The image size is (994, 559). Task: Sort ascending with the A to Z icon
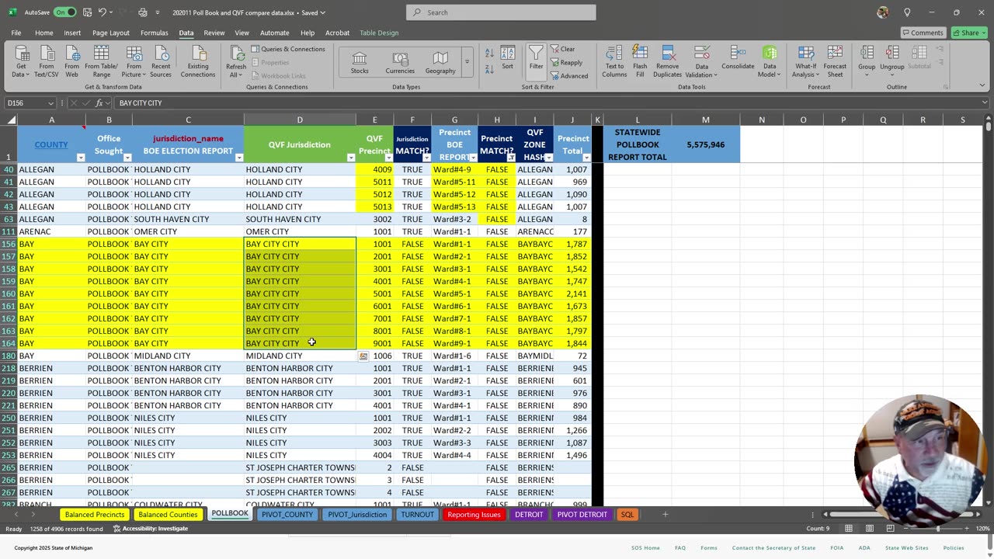(x=489, y=53)
